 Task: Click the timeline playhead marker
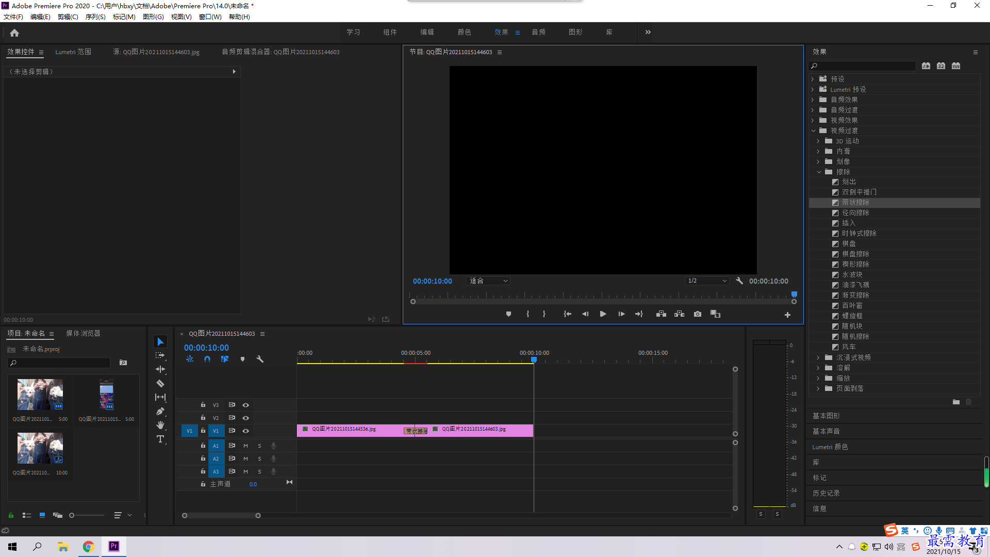534,360
